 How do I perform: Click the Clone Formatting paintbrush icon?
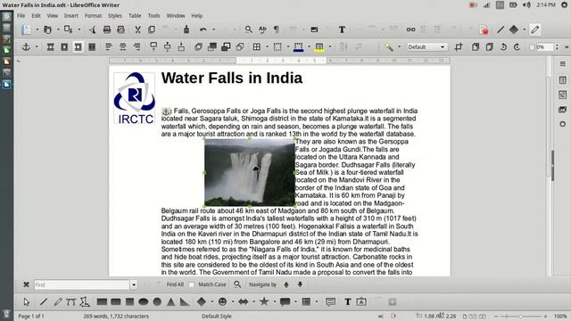click(186, 29)
